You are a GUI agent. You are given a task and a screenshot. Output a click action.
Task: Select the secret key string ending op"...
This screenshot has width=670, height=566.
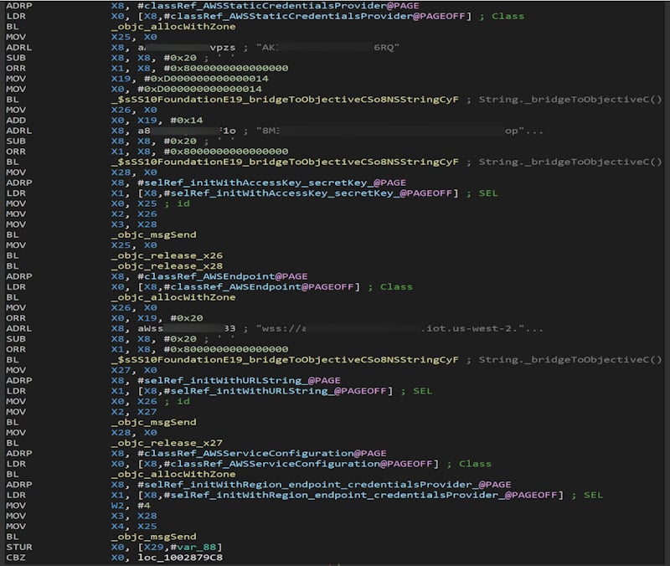click(x=399, y=131)
